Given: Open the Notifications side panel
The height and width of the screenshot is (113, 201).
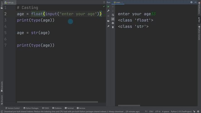Looking at the screenshot, I should click(x=199, y=8).
